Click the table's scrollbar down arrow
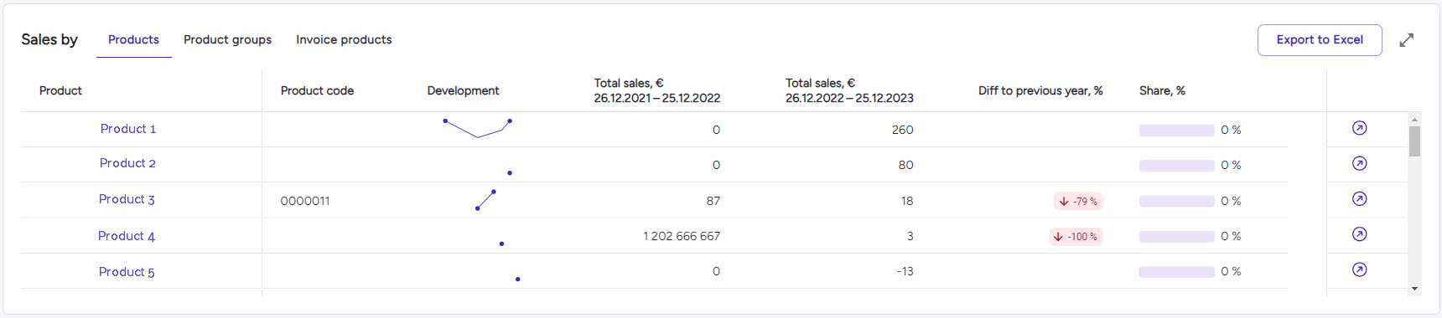Viewport: 1442px width, 318px height. pyautogui.click(x=1415, y=289)
